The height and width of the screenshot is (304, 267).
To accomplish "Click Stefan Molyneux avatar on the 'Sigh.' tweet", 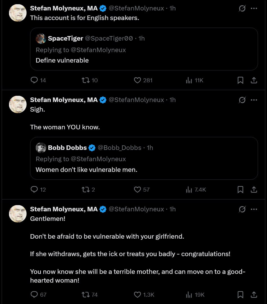I will pos(18,105).
